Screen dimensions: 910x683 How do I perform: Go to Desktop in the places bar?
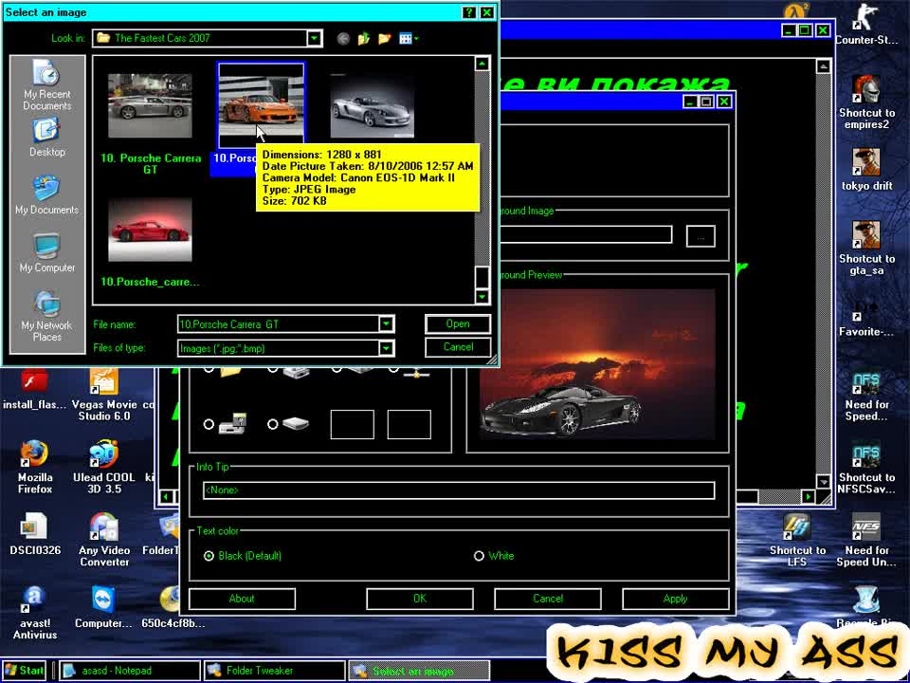click(47, 138)
